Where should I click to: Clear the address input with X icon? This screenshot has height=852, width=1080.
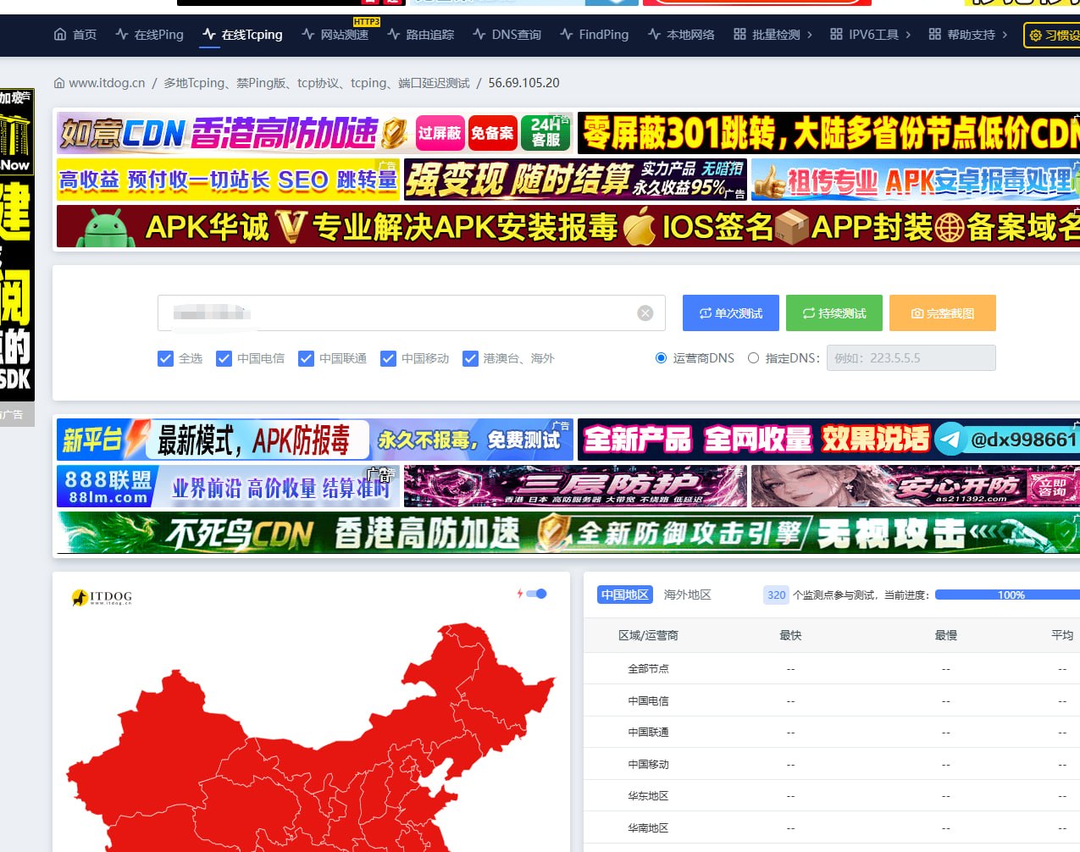tap(645, 313)
